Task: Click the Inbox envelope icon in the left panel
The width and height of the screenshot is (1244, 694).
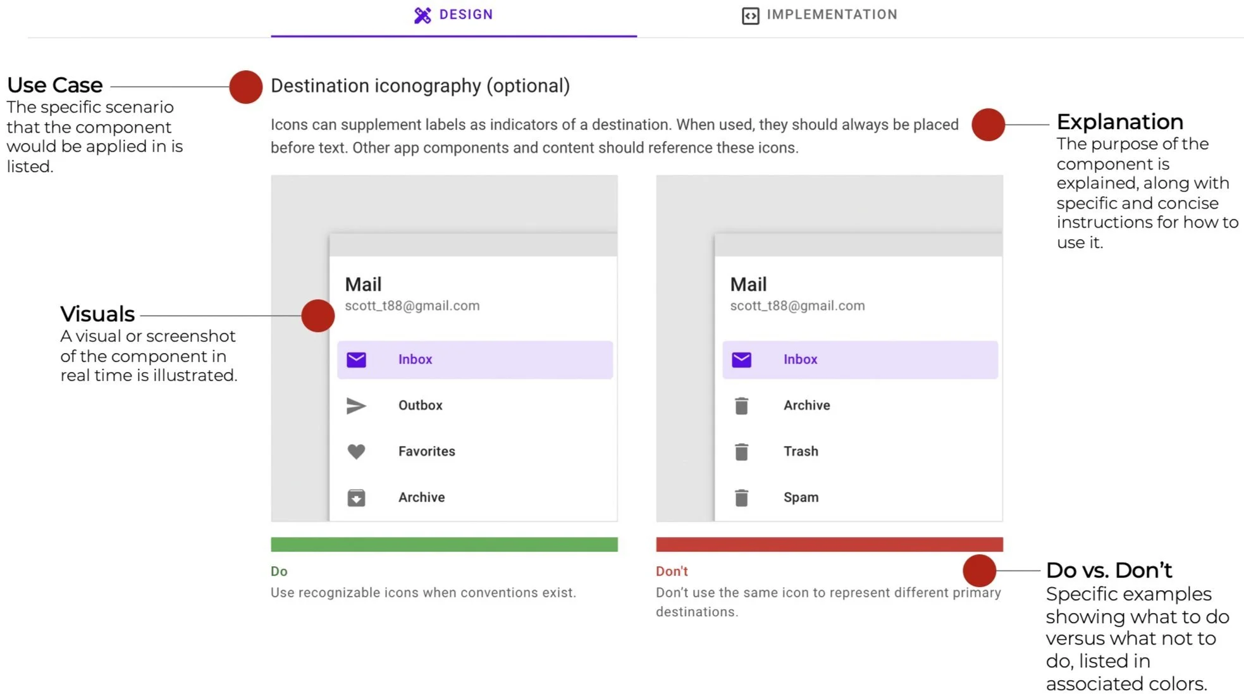Action: tap(356, 360)
